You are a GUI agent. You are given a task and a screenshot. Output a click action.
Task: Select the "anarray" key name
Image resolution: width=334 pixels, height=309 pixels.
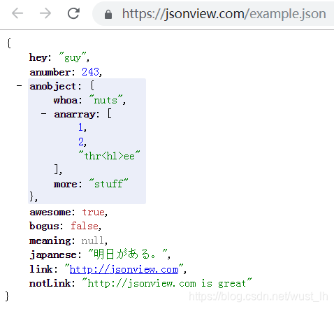pyautogui.click(x=75, y=115)
